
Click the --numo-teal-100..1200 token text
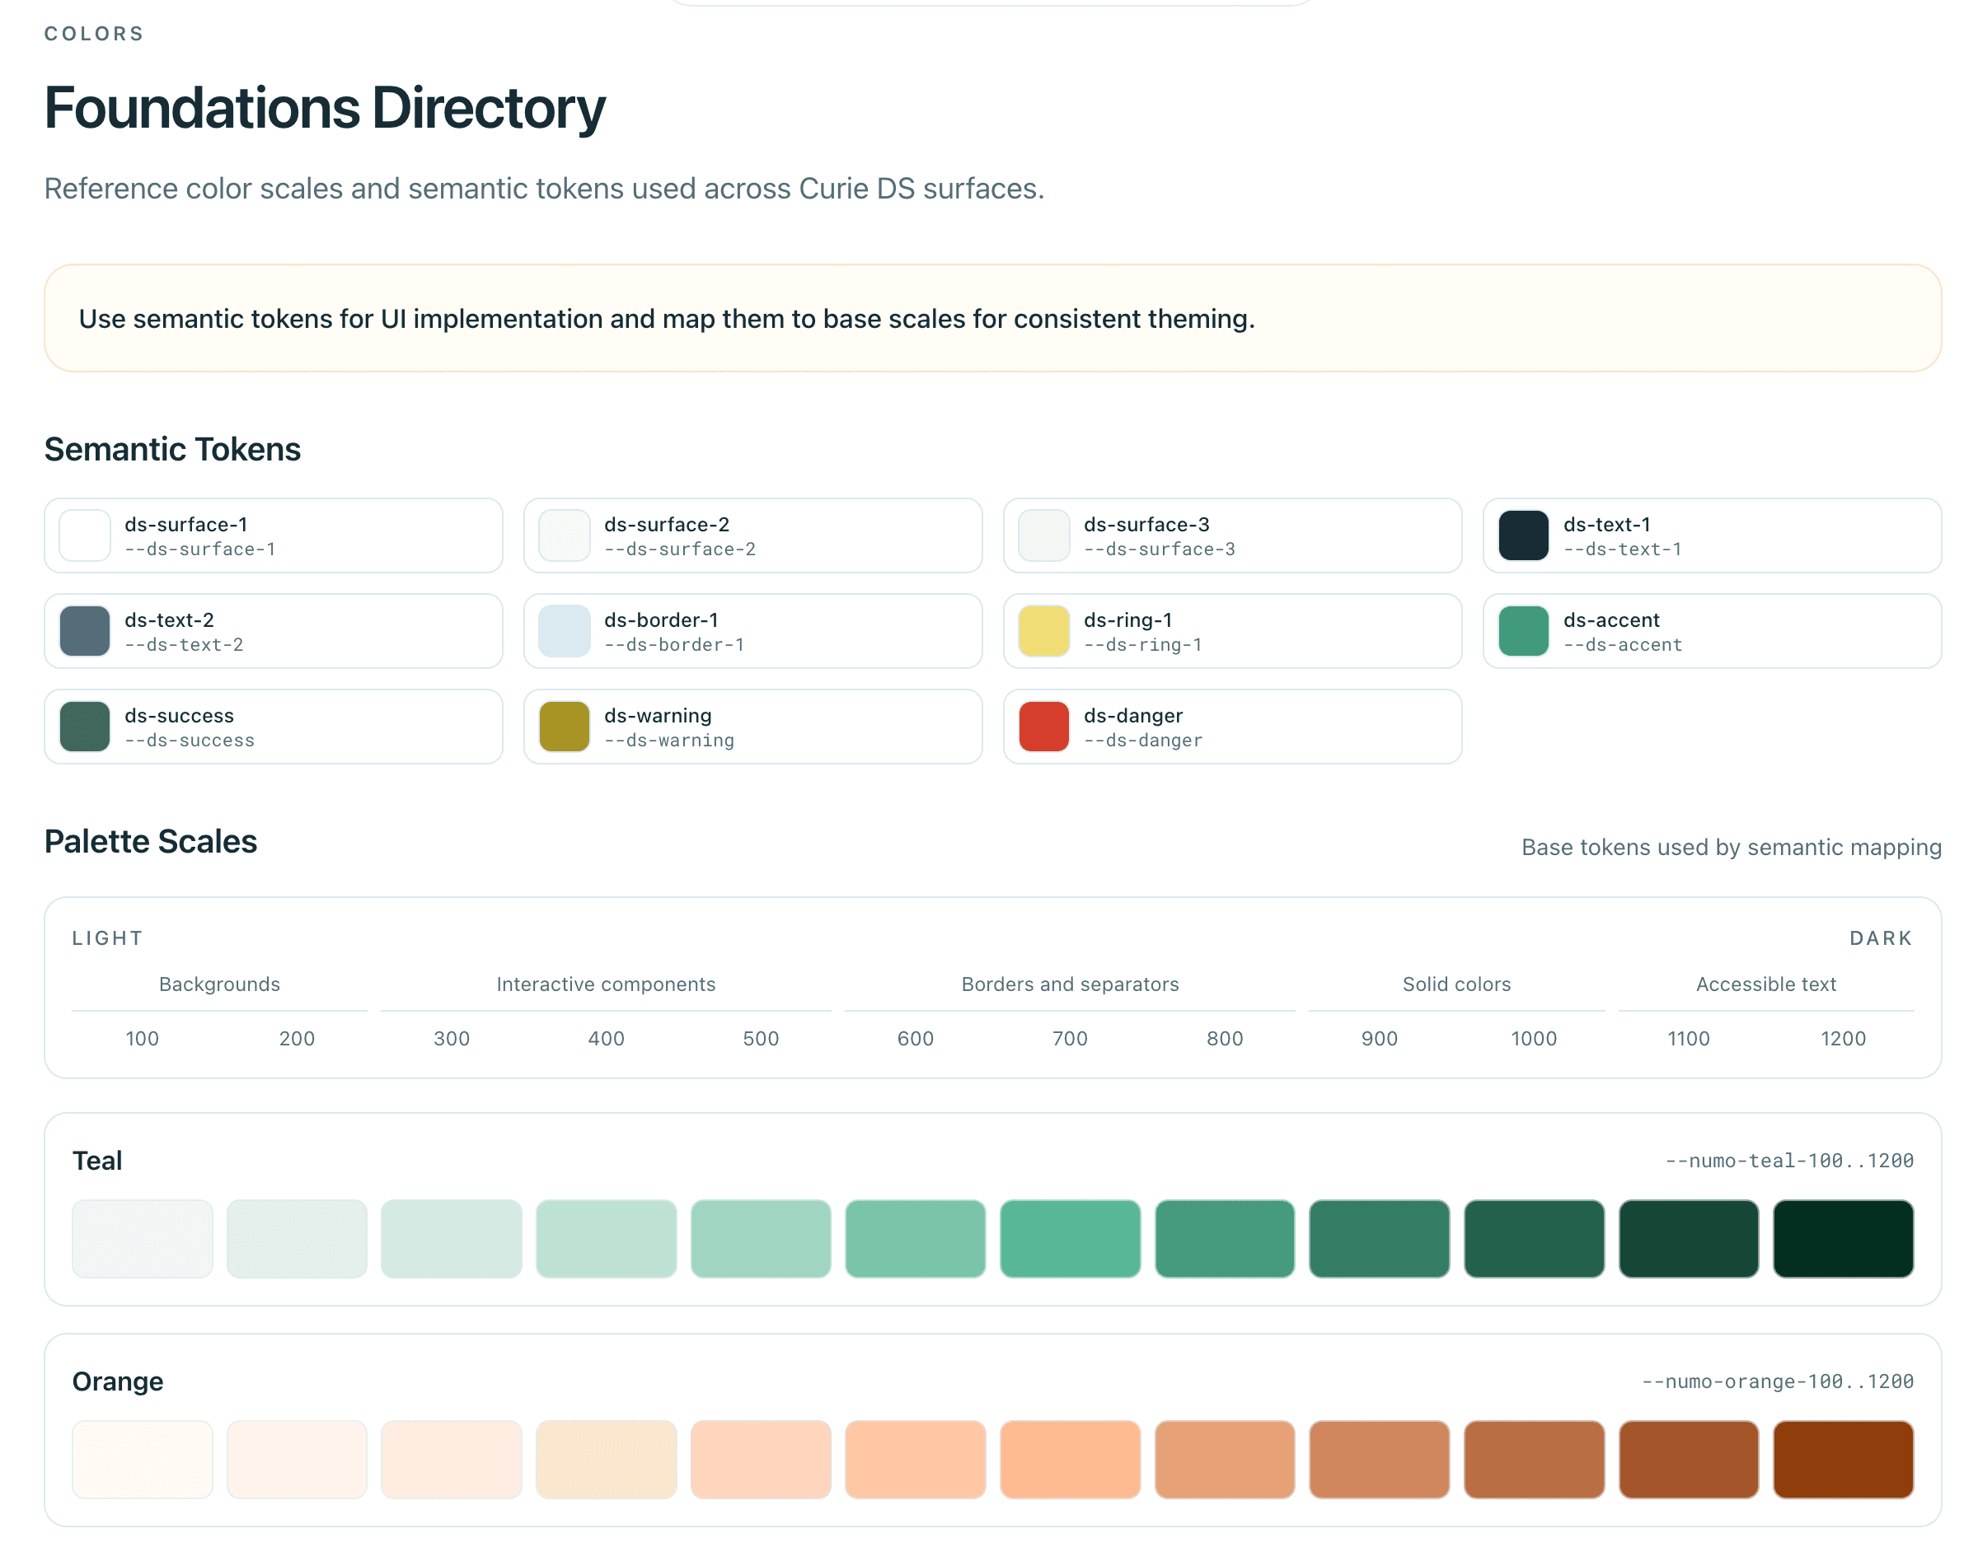click(x=1789, y=1161)
